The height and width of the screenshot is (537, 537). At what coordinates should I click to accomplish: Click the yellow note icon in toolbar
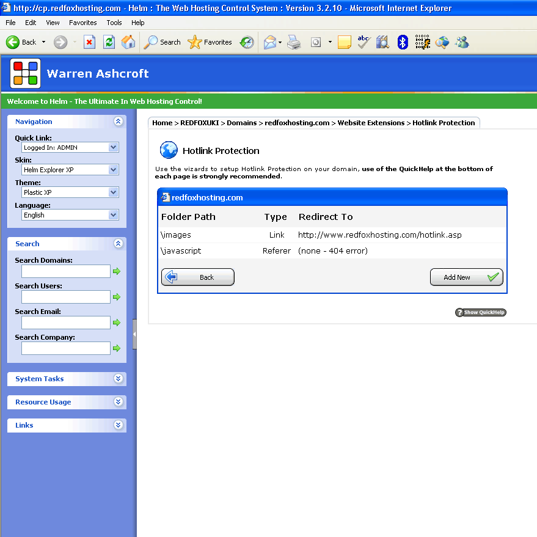point(344,43)
